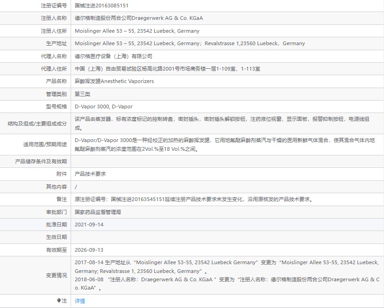Click the remark text starting "原注册证编号"
Screen dimensions: 384x308
coord(194,199)
